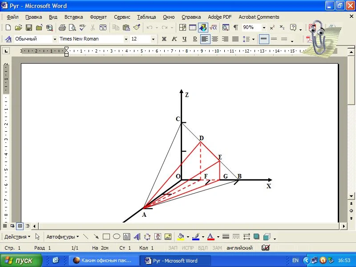Toggle bold formatting (Ж)
This screenshot has height=267, width=356.
point(164,39)
